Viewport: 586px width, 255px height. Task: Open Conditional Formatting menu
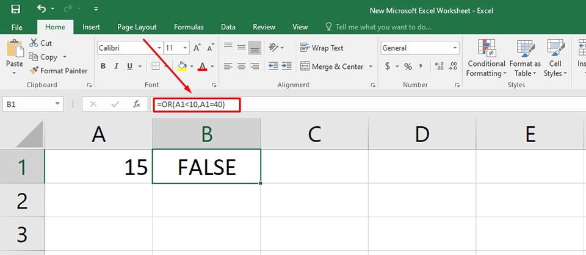pyautogui.click(x=487, y=58)
